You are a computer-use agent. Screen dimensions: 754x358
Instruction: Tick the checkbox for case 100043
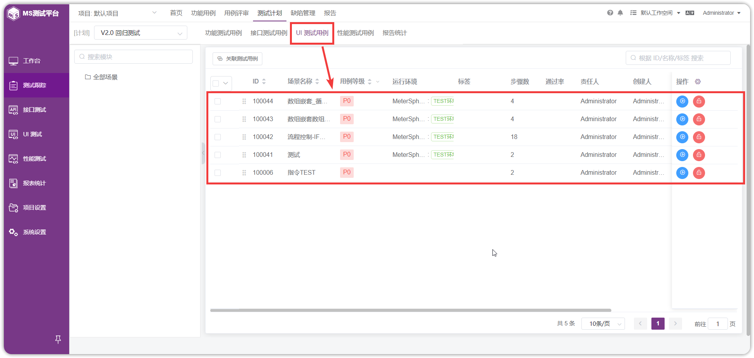coord(218,119)
